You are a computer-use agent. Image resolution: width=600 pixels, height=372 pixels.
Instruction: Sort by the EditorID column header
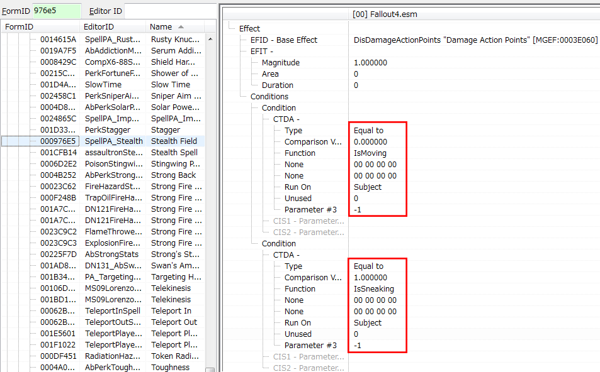(113, 27)
